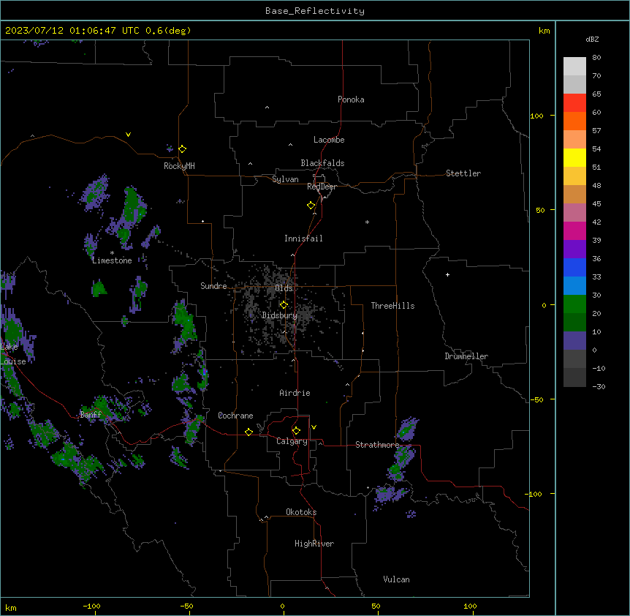Click the light gray 70-80 dBZ swatch
The height and width of the screenshot is (616, 630).
click(x=574, y=67)
